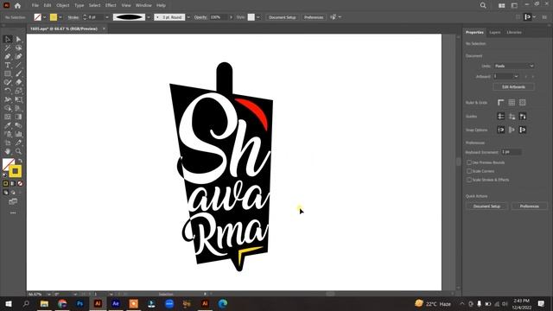Viewport: 553px width, 311px height.
Task: Pick the Eyedropper tool
Action: point(8,125)
